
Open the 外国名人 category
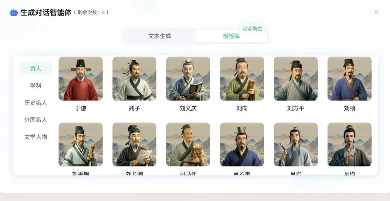pyautogui.click(x=36, y=120)
